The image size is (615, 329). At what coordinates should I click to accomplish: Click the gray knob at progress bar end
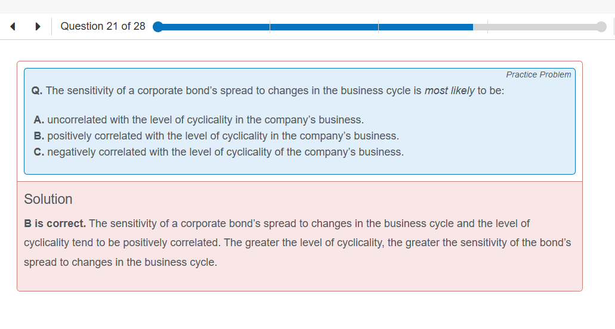(601, 27)
